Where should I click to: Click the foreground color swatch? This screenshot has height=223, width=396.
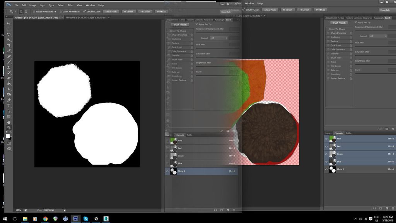coord(7,136)
